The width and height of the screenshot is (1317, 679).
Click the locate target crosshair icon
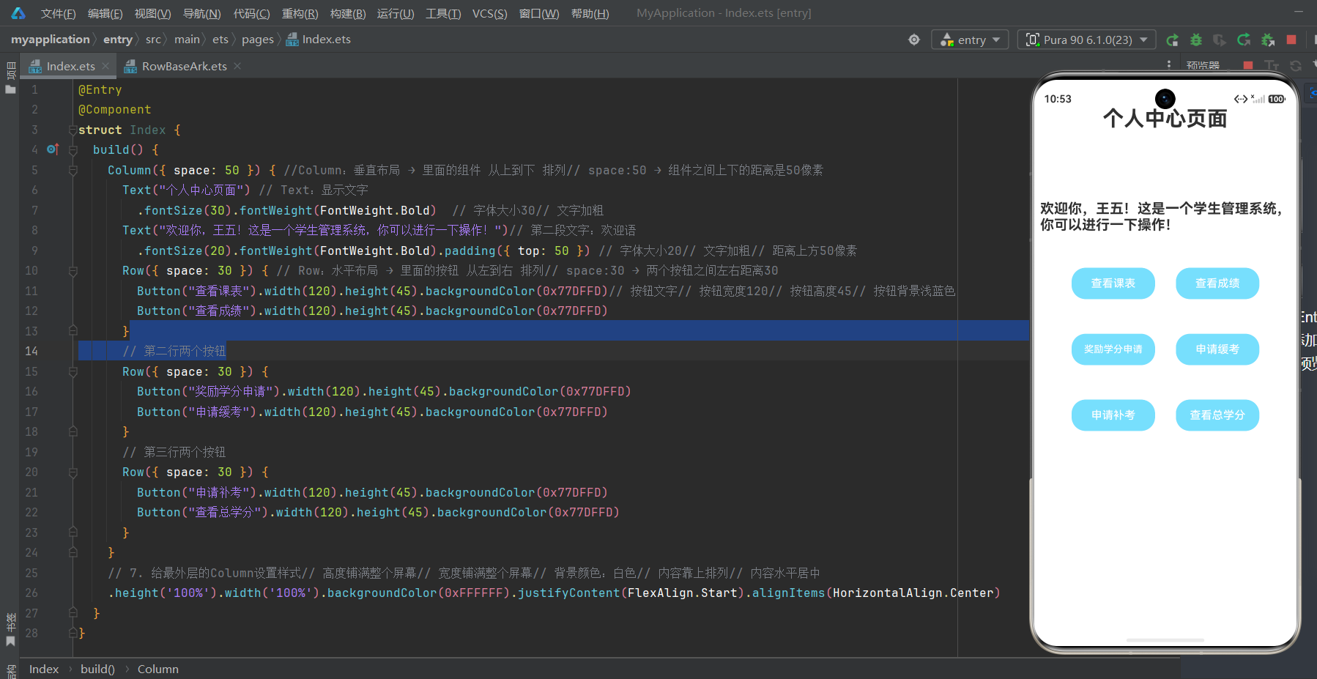914,40
